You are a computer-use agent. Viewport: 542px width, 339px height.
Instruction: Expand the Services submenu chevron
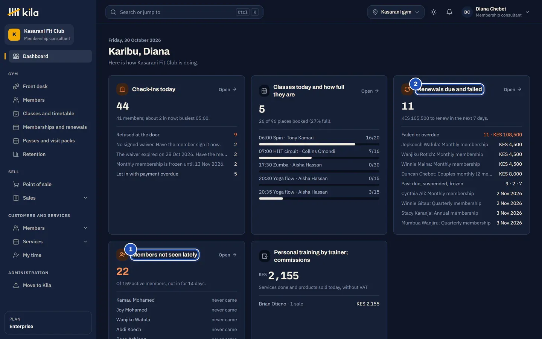[x=85, y=242]
